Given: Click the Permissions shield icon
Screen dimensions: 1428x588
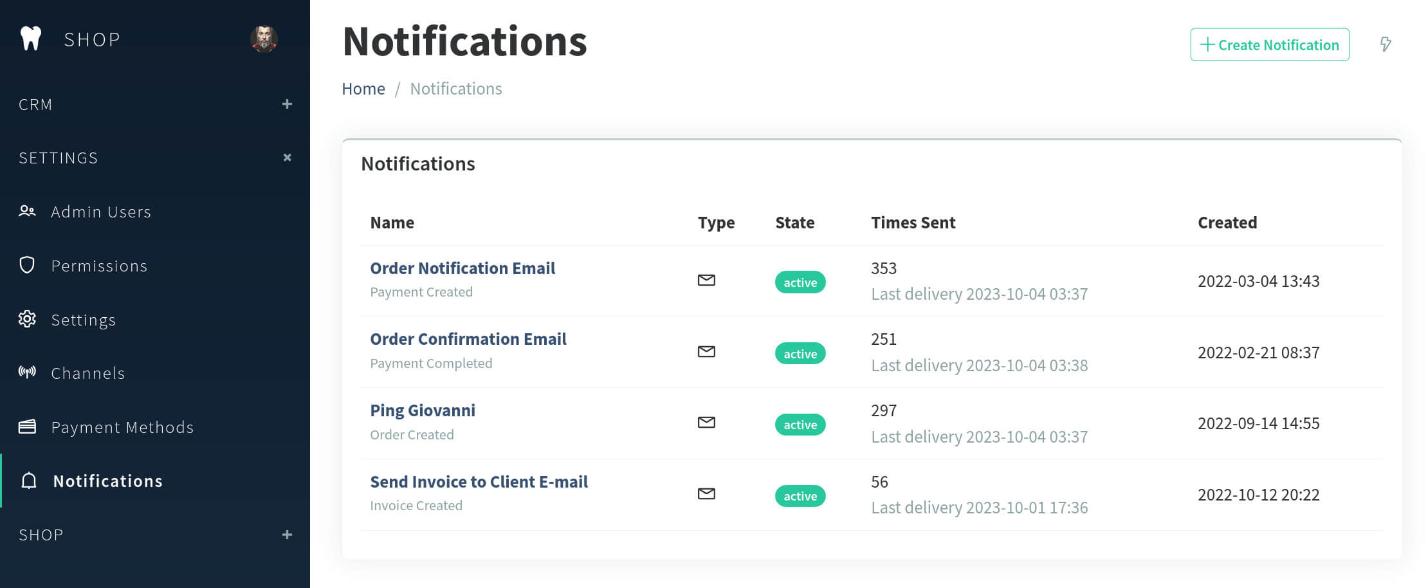Looking at the screenshot, I should point(27,265).
